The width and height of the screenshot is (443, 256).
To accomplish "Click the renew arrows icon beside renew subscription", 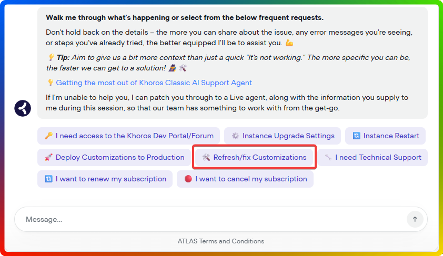I will coord(48,179).
